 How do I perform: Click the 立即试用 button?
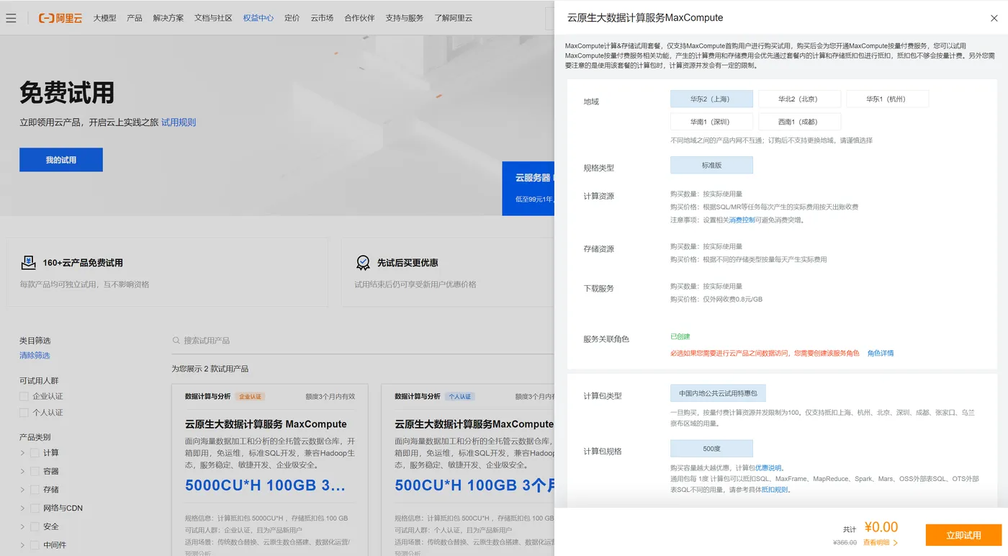click(963, 535)
